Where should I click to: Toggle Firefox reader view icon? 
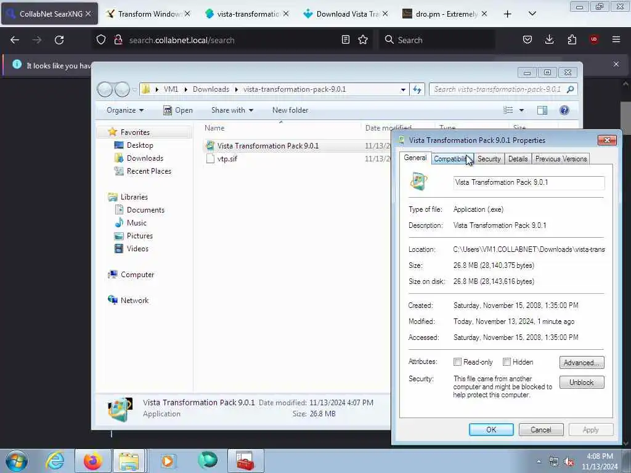point(345,40)
